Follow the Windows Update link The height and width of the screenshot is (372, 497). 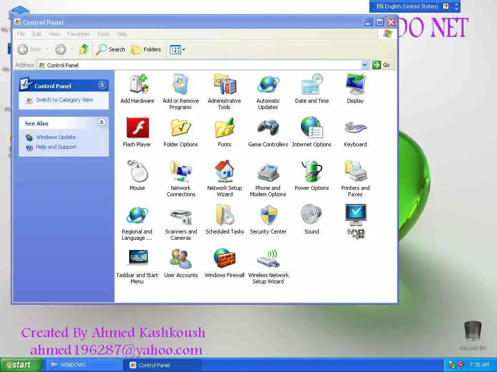55,137
